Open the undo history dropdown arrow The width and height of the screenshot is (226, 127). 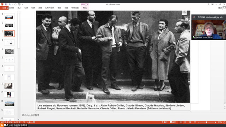tap(12, 5)
